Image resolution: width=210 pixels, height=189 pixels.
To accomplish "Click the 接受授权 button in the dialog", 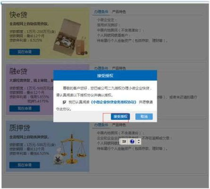I will tap(120, 117).
